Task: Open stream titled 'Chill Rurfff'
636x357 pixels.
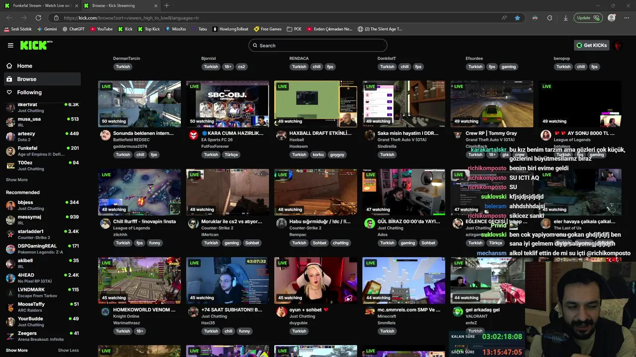Action: tap(144, 222)
